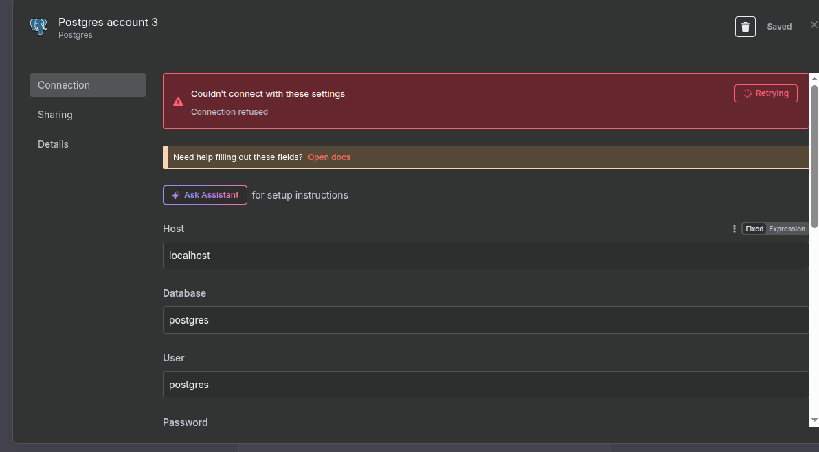
Task: Click the Need help filling out these fields text
Action: pyautogui.click(x=238, y=157)
